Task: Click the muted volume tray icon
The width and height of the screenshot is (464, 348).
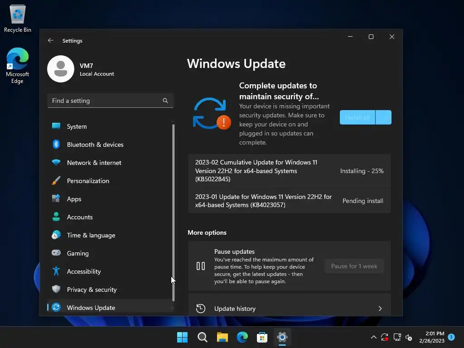Action: click(x=409, y=337)
